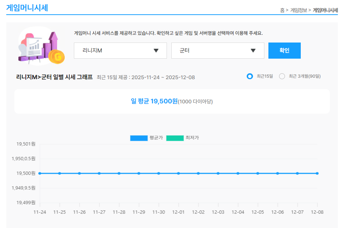
Task: Click the 확인 button
Action: (x=284, y=51)
